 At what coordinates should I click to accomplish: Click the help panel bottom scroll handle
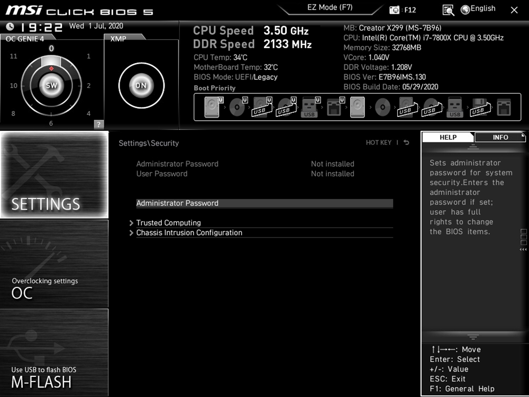pyautogui.click(x=472, y=337)
